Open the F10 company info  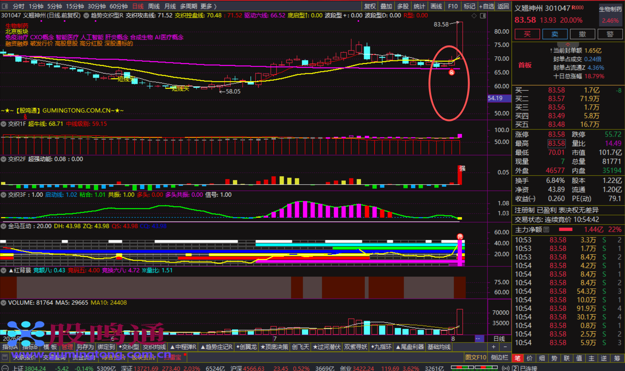(x=453, y=6)
